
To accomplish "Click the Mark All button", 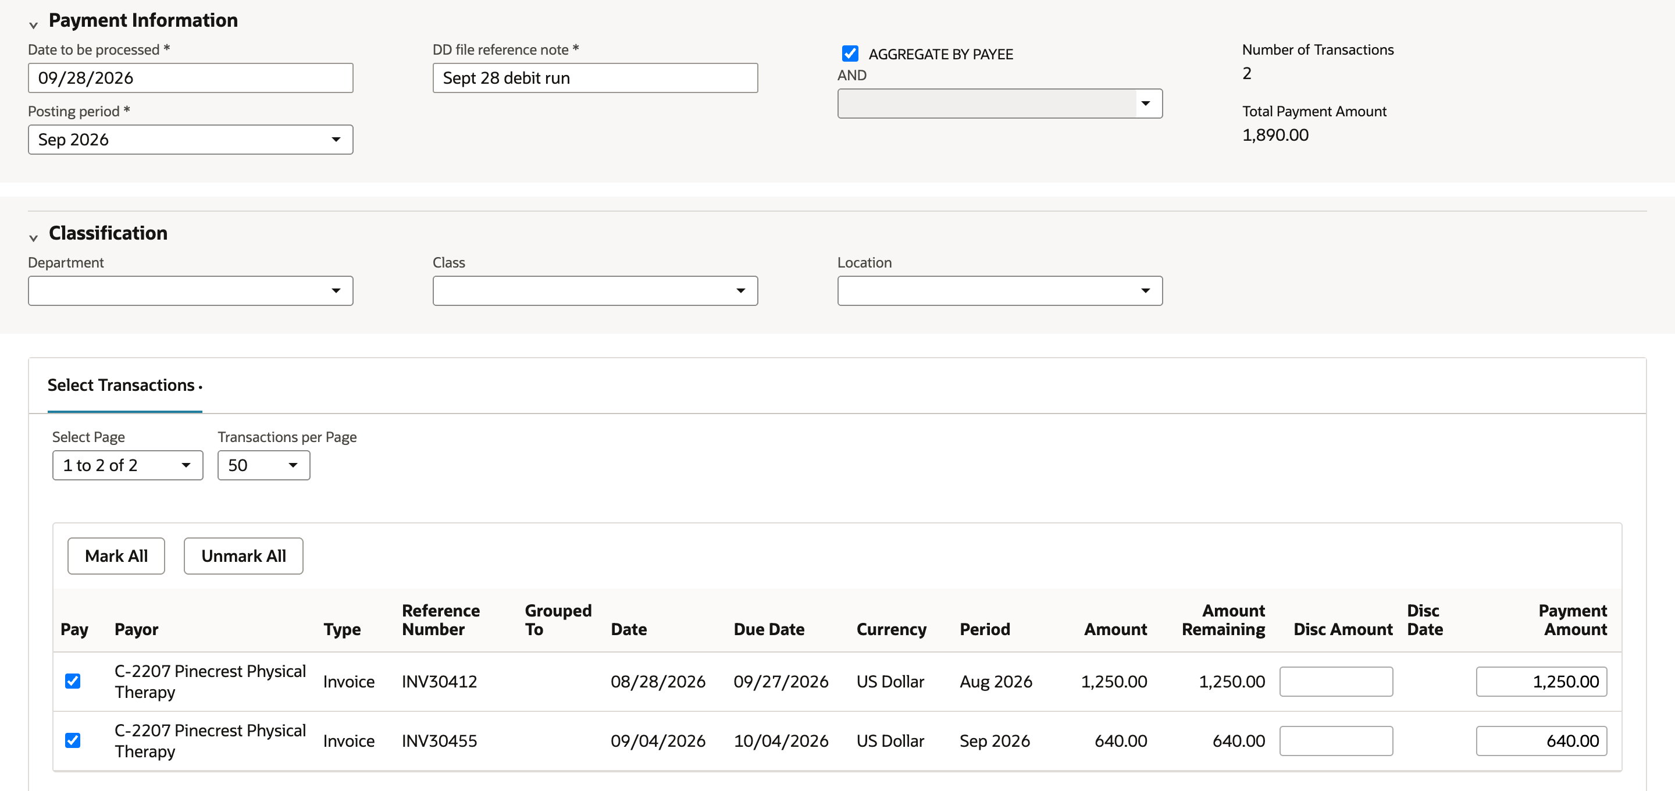I will pos(116,556).
